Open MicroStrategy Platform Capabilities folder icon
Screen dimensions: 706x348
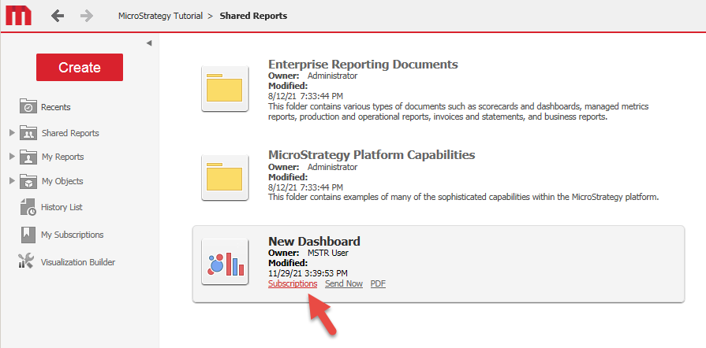225,177
